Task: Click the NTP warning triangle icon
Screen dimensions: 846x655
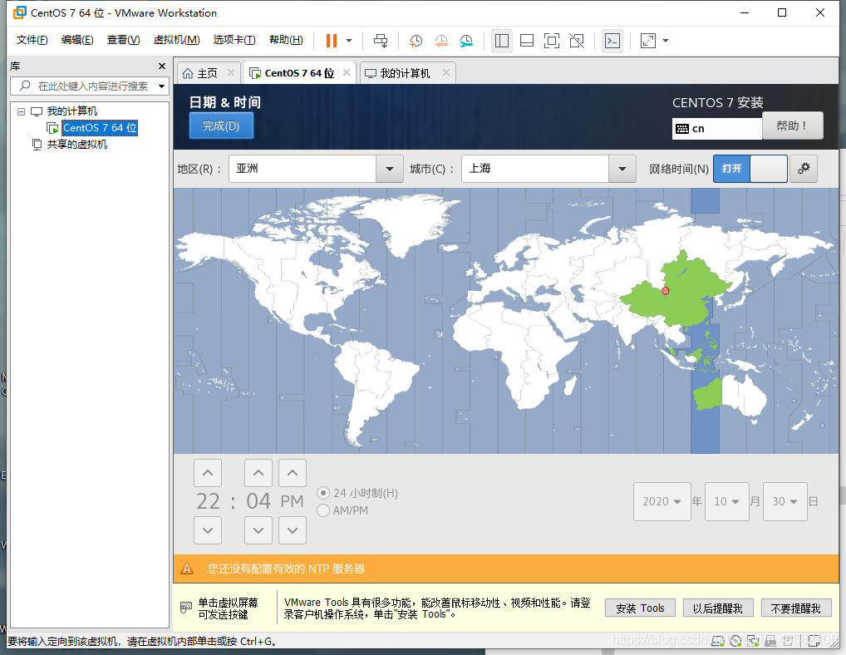Action: 187,569
